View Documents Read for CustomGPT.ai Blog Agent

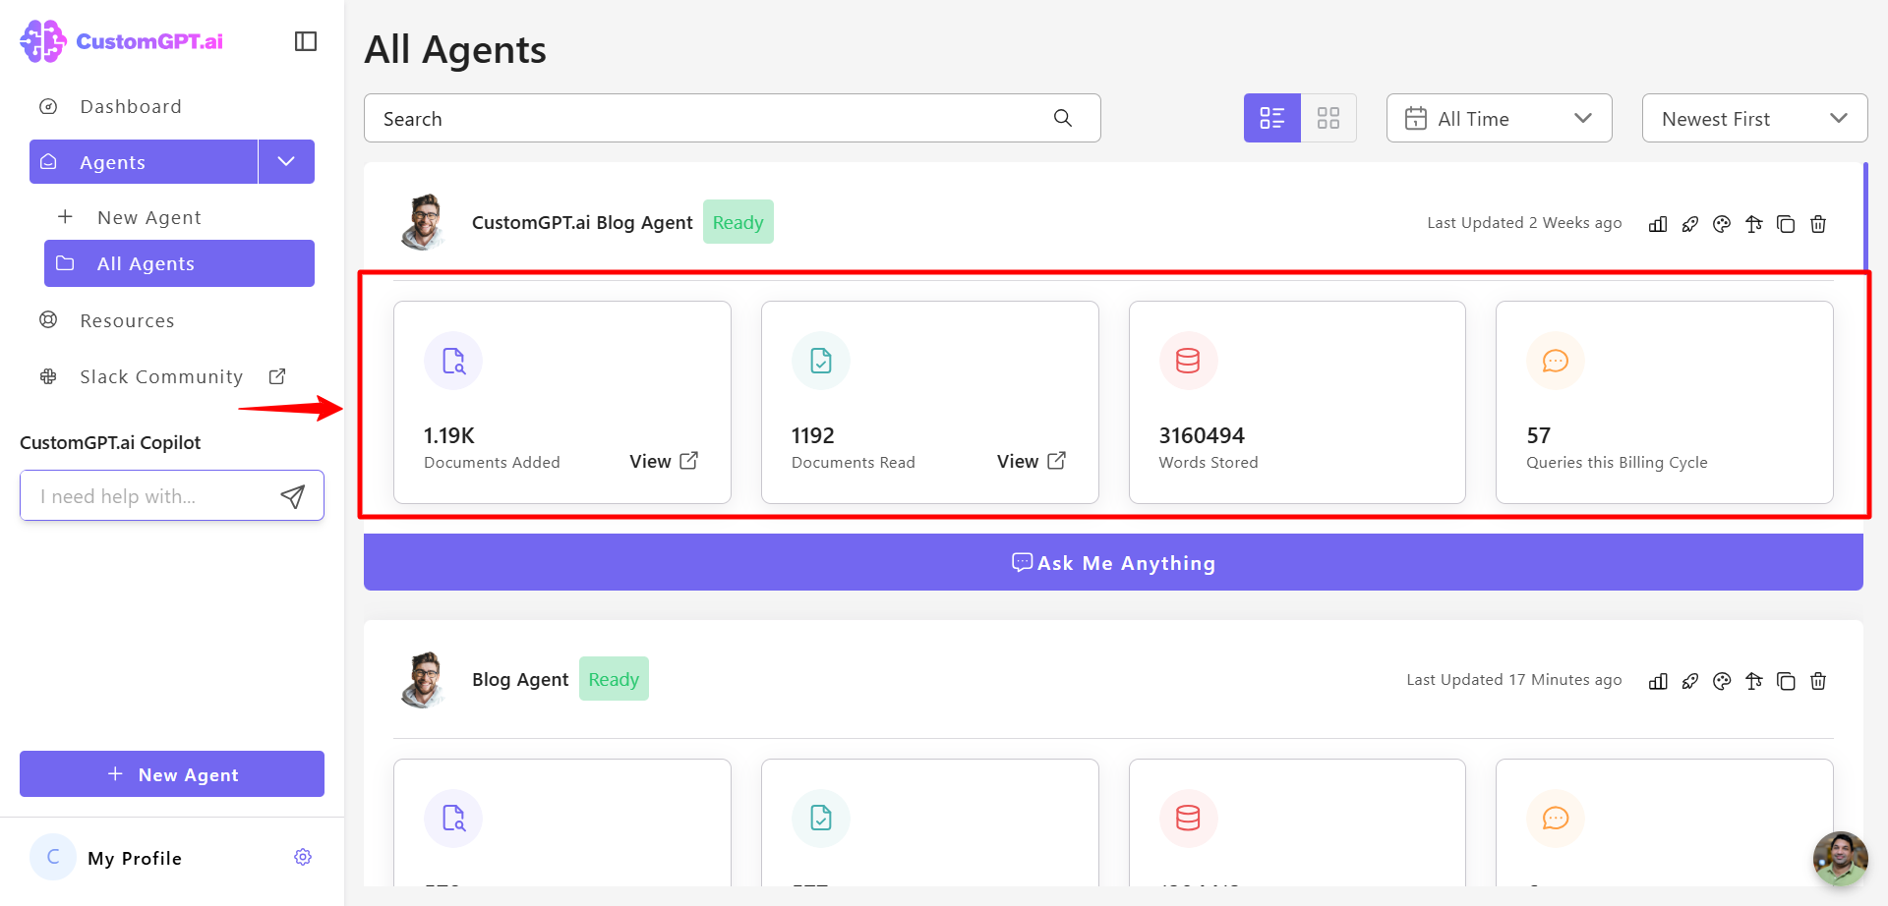tap(1032, 461)
